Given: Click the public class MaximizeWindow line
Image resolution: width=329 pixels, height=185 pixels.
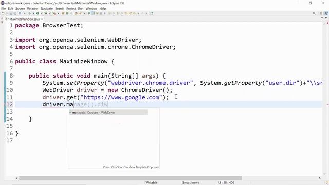Looking at the screenshot, I should [64, 61].
